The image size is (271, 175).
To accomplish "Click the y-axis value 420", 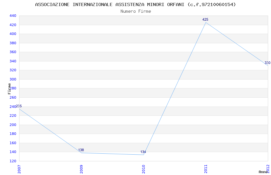I will 13,25.
